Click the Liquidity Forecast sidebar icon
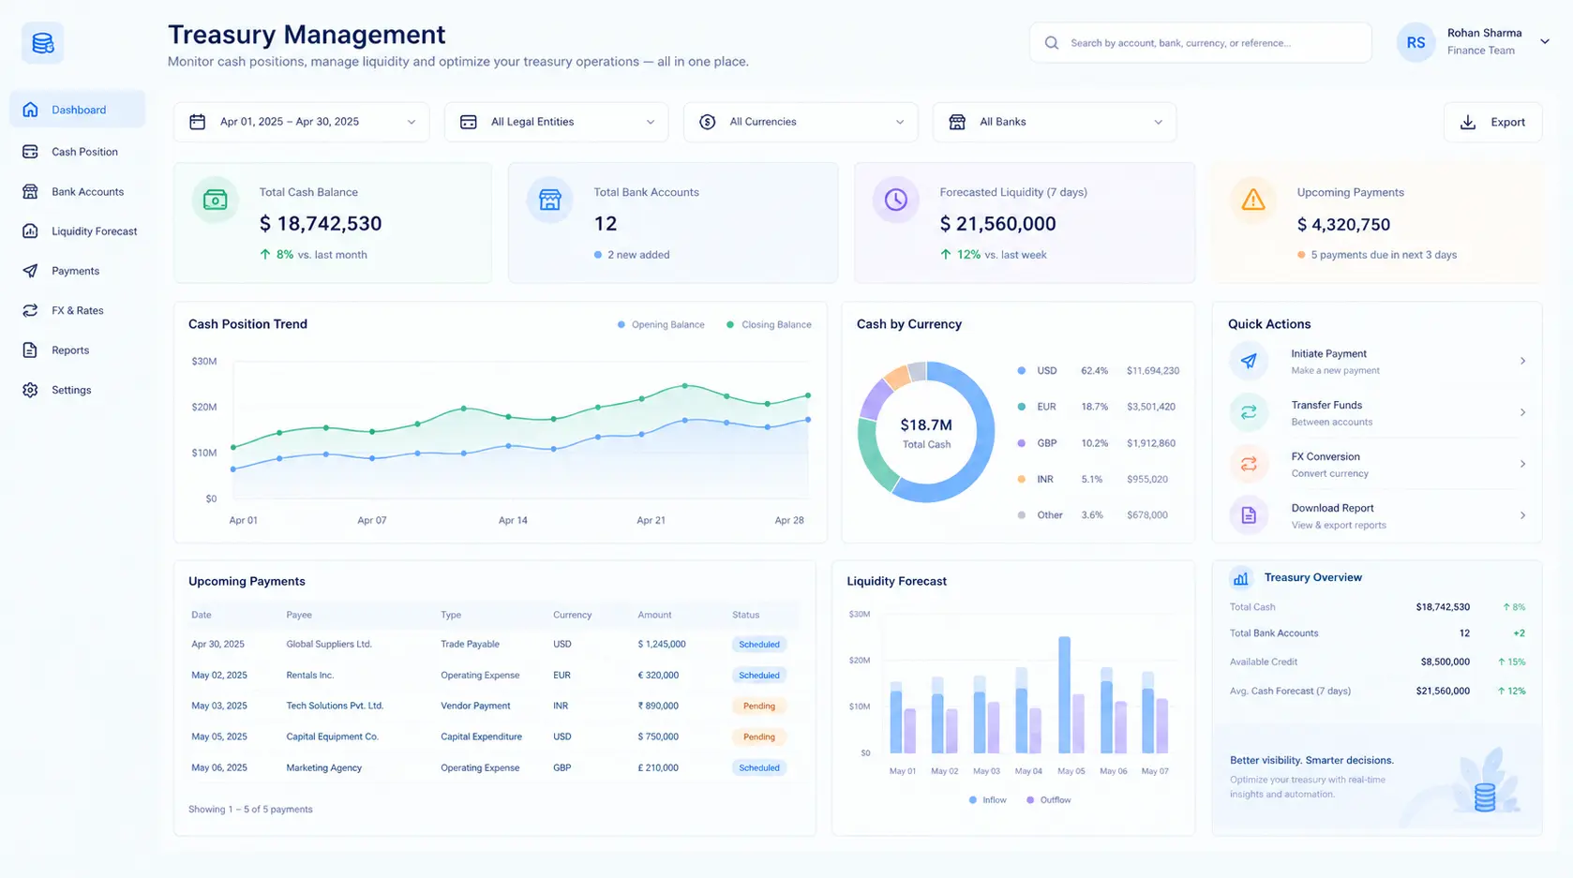The image size is (1573, 878). [x=30, y=231]
